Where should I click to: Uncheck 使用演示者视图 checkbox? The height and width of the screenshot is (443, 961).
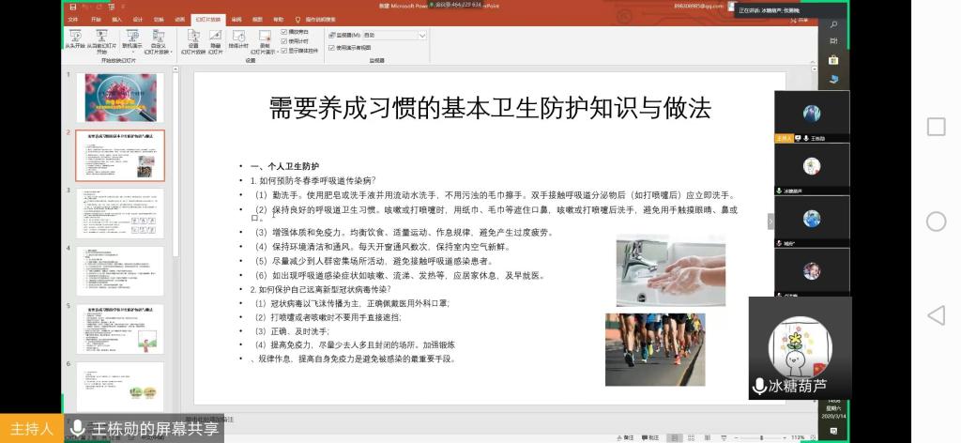(329, 47)
